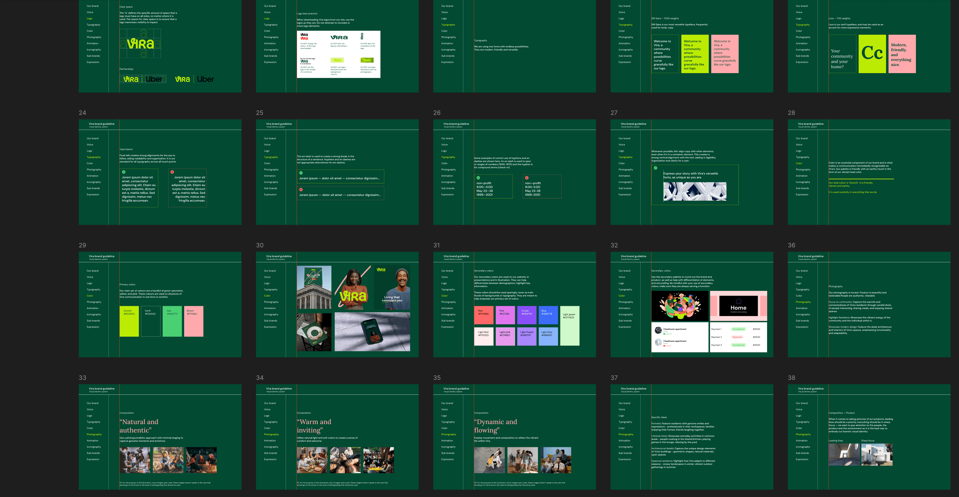
Task: Select large Vira logo in Clear space frame
Action: pyautogui.click(x=140, y=44)
